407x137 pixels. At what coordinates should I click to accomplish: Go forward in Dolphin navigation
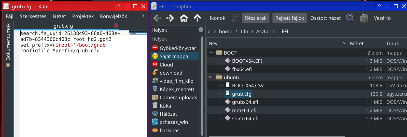click(x=170, y=18)
